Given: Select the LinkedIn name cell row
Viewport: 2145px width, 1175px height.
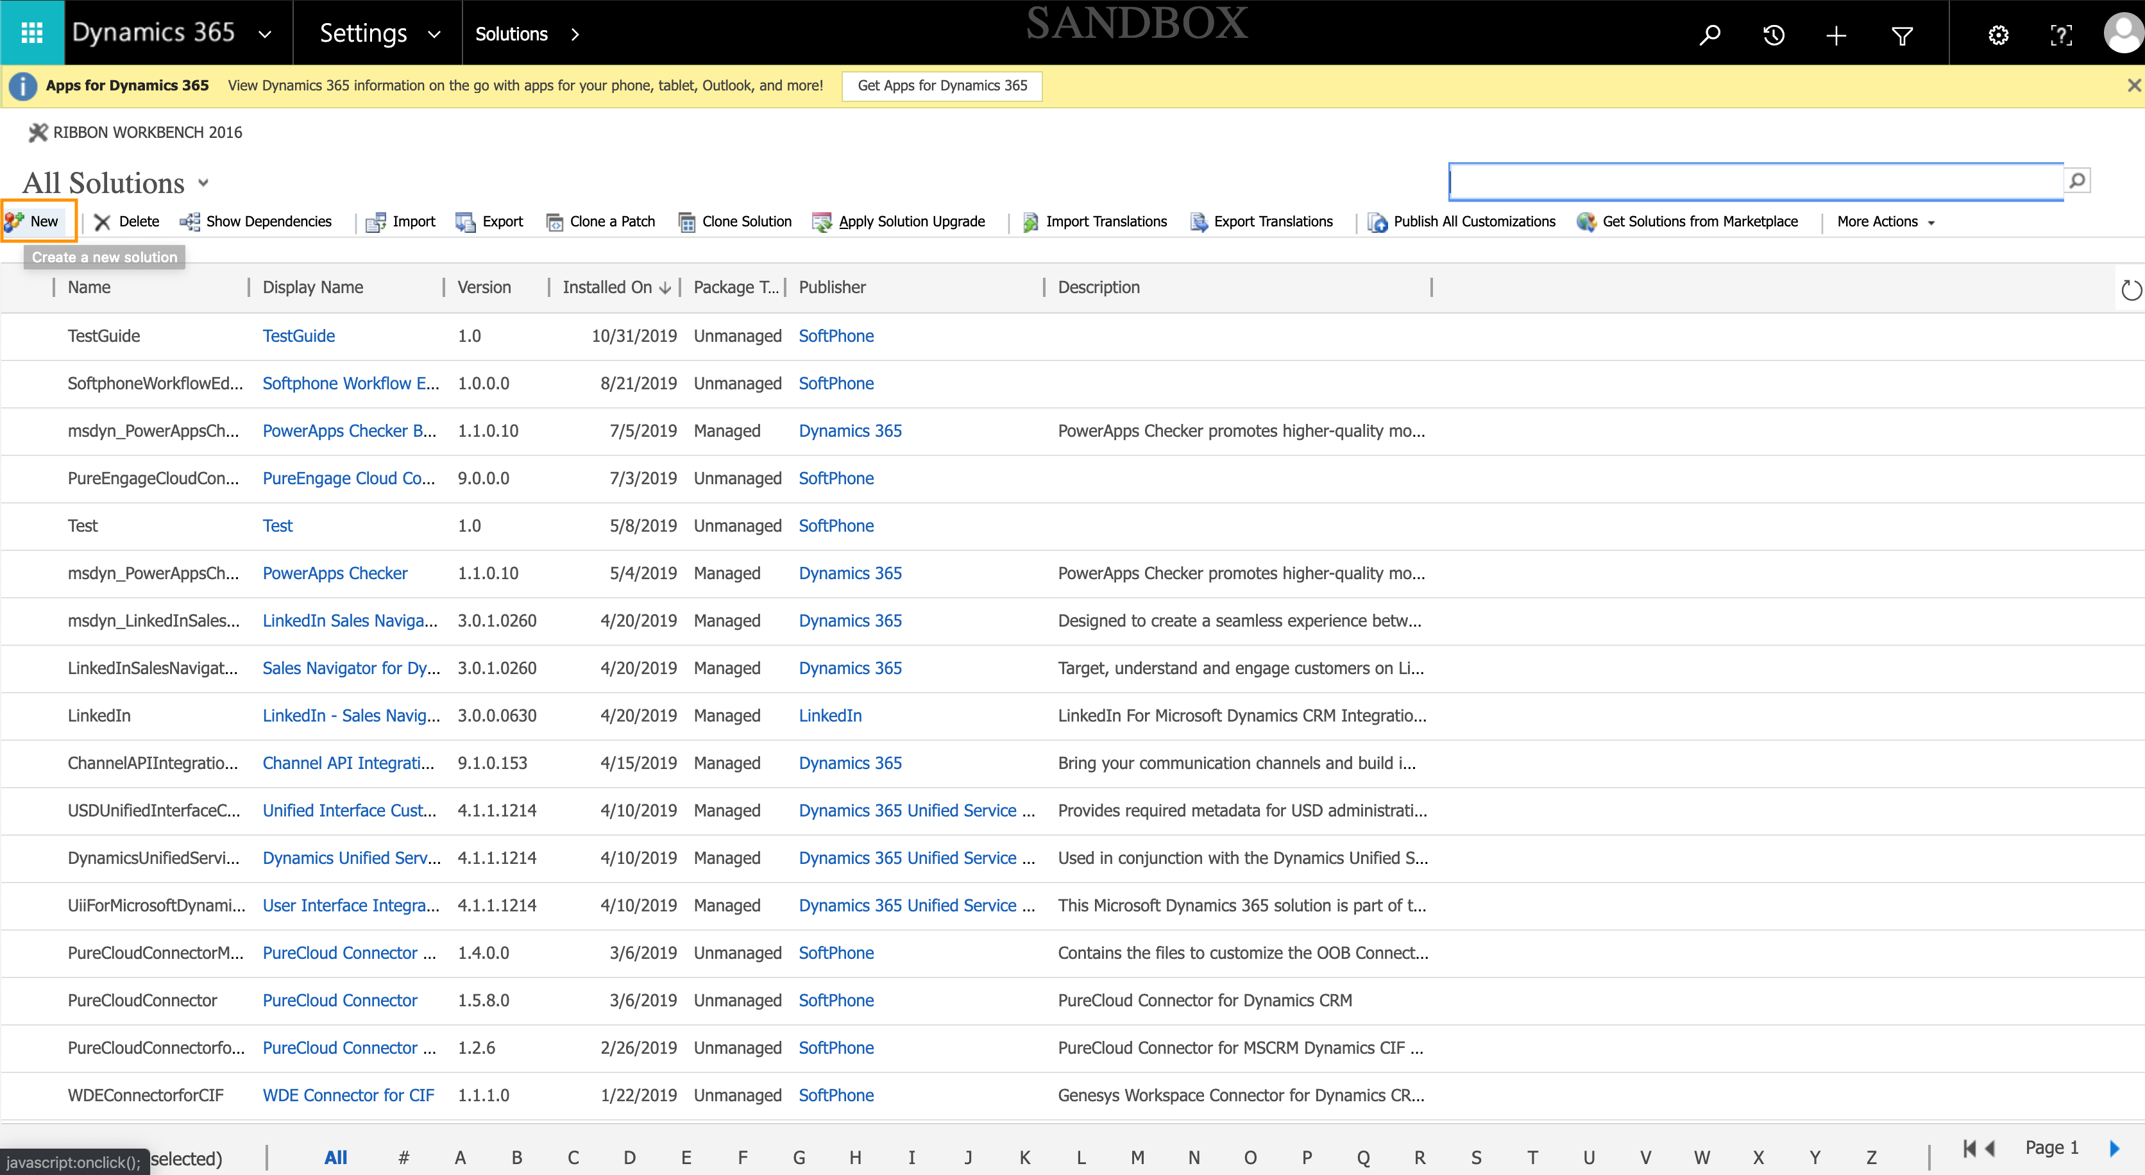Looking at the screenshot, I should (x=99, y=715).
